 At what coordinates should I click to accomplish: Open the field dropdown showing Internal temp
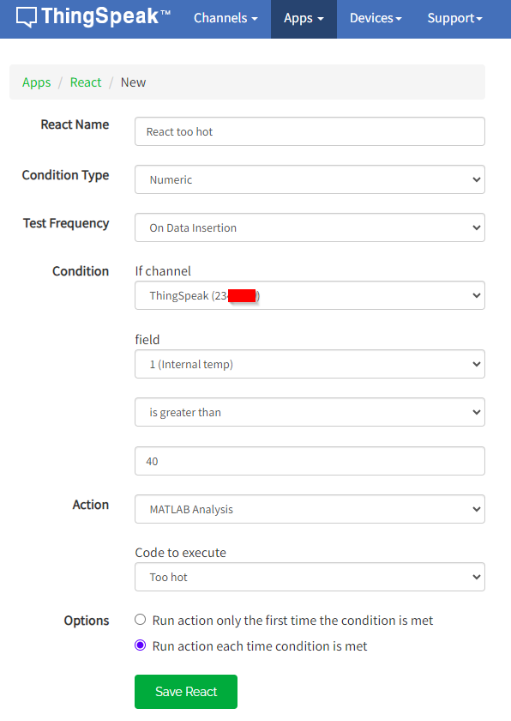(310, 364)
